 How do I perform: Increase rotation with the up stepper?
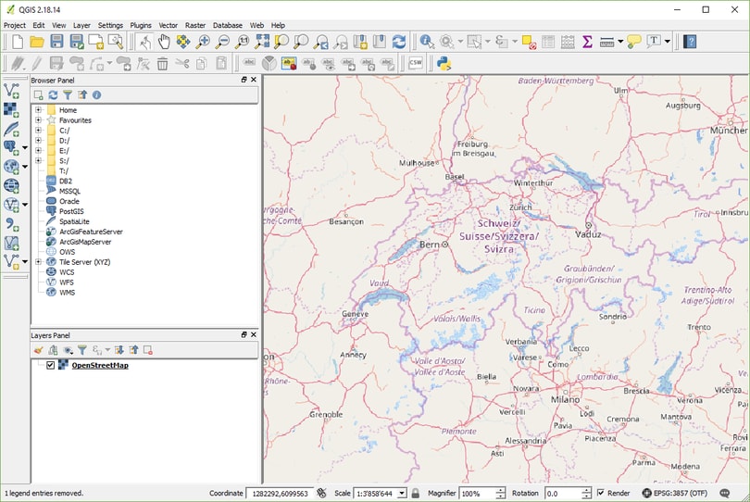click(586, 491)
